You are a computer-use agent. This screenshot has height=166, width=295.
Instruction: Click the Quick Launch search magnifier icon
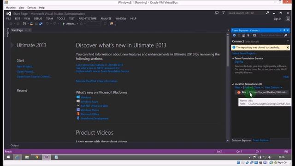click(267, 13)
